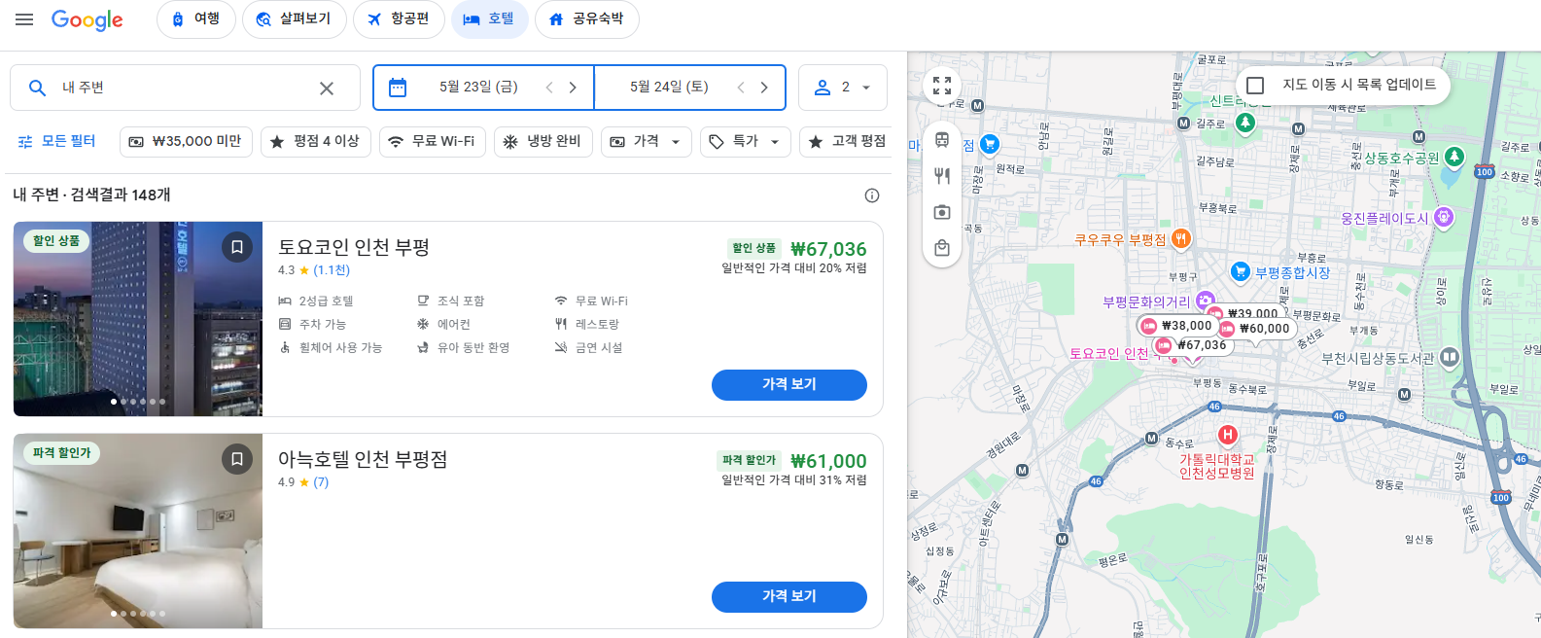Screen dimensions: 1541x638
Task: Toggle the 냉방 완비 air-conditioning filter
Action: point(543,142)
